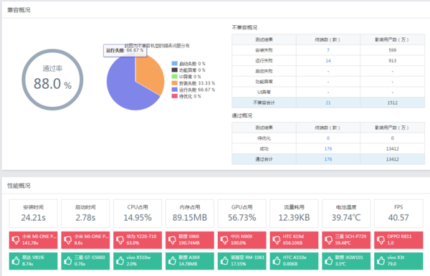Toggle the UI异常 green legend swatch
The height and width of the screenshot is (276, 430).
[174, 76]
